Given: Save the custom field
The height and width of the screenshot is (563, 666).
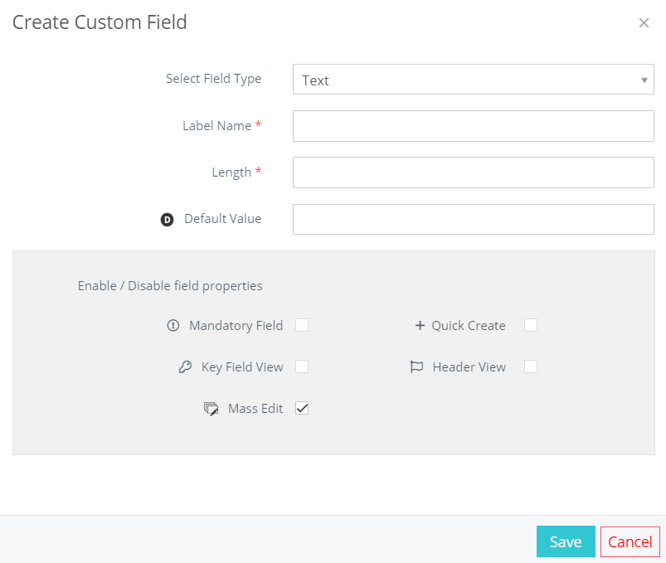Looking at the screenshot, I should 566,541.
